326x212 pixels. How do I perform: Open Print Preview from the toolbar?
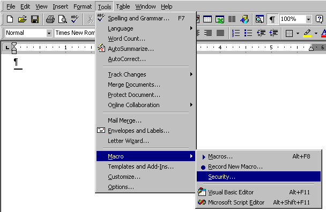[x=62, y=19]
